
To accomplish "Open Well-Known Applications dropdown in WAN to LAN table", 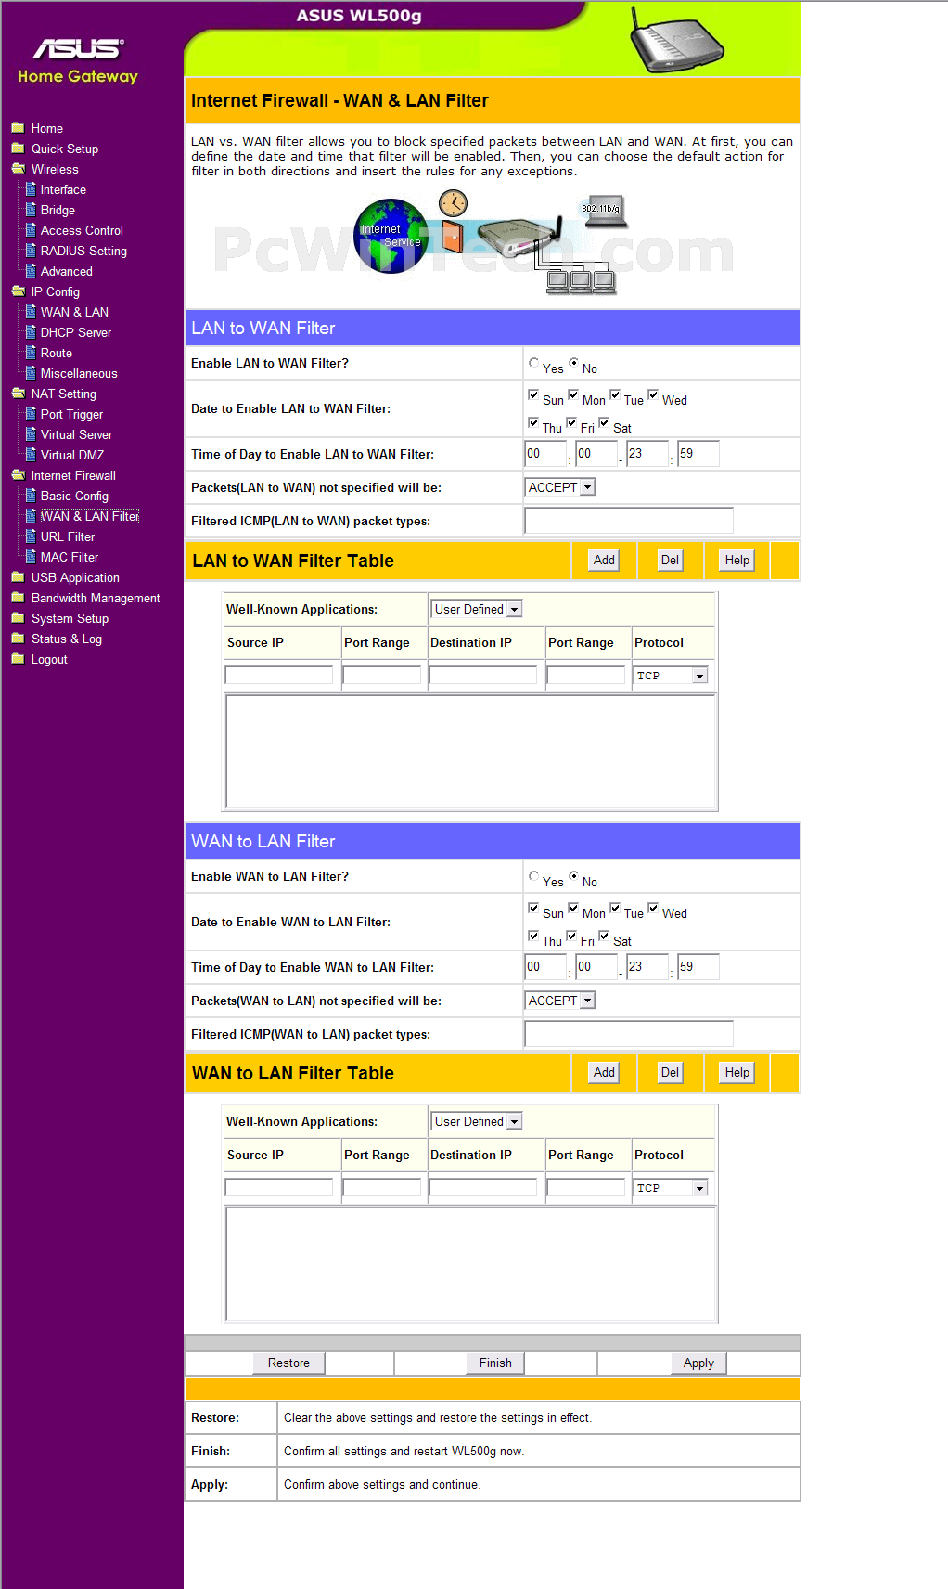I will pos(477,1121).
